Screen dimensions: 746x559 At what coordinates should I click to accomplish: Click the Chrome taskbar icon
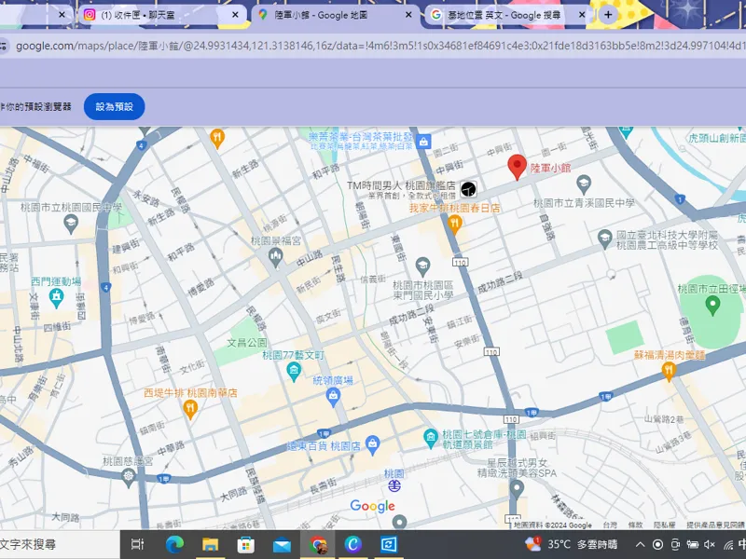tap(317, 544)
